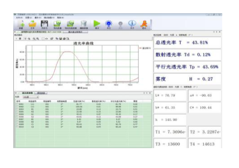The width and height of the screenshot is (239, 168).
Task: Open the 文件 menu
Action: [19, 18]
